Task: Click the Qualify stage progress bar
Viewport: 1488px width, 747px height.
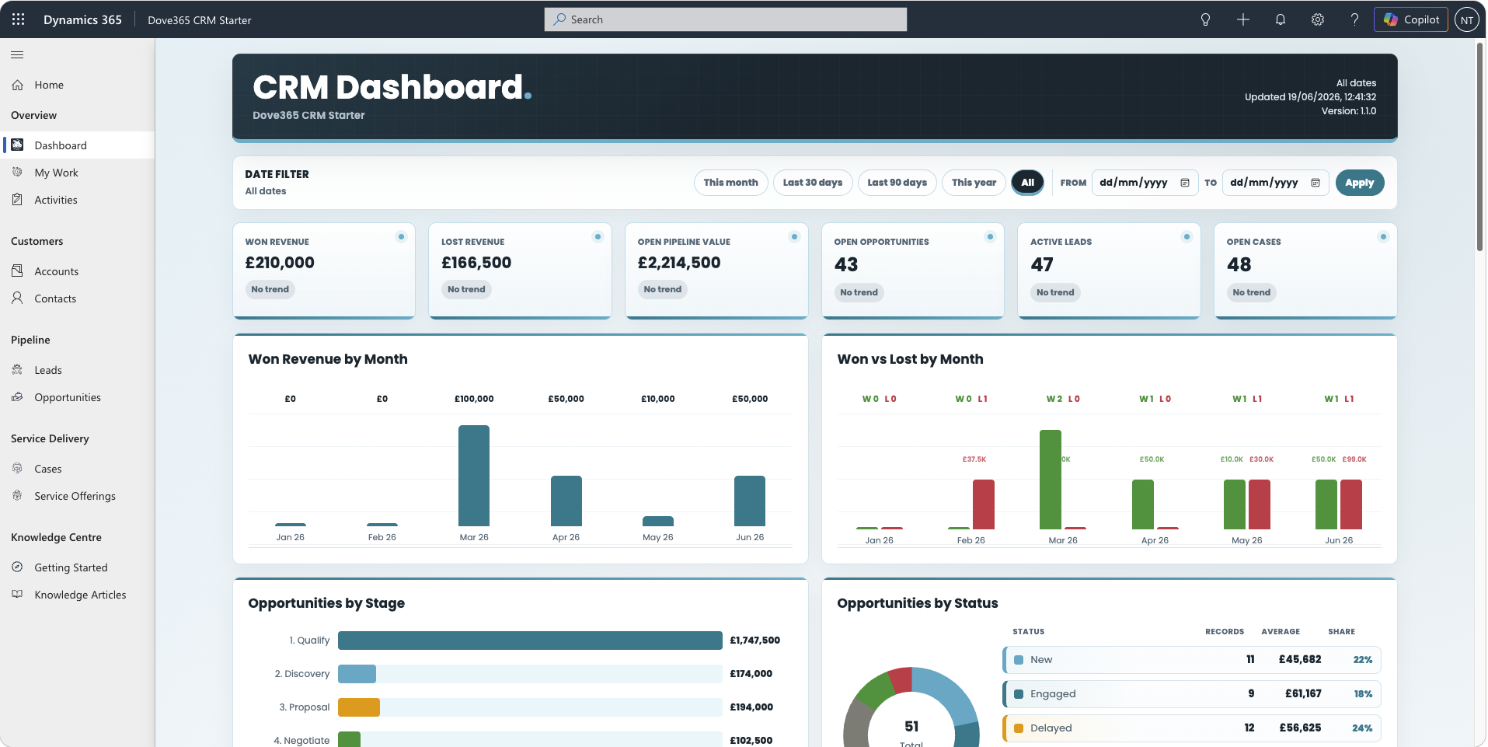Action: (530, 641)
